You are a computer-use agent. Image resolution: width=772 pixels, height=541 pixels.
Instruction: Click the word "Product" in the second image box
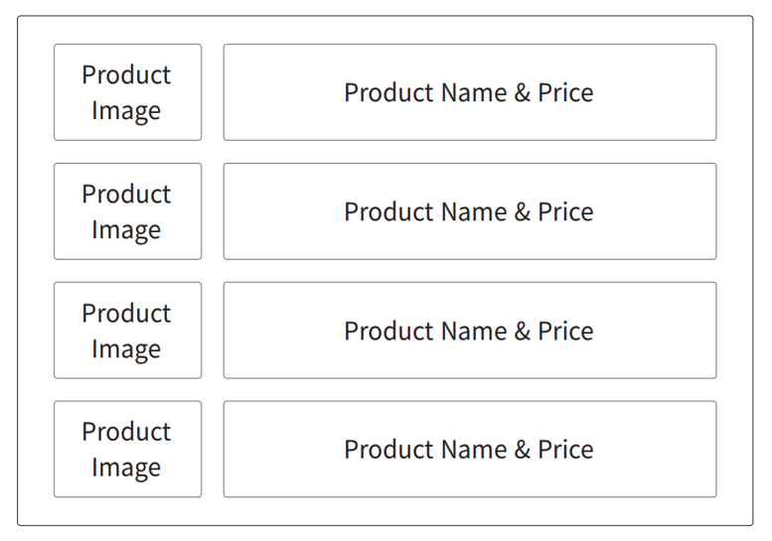click(126, 194)
